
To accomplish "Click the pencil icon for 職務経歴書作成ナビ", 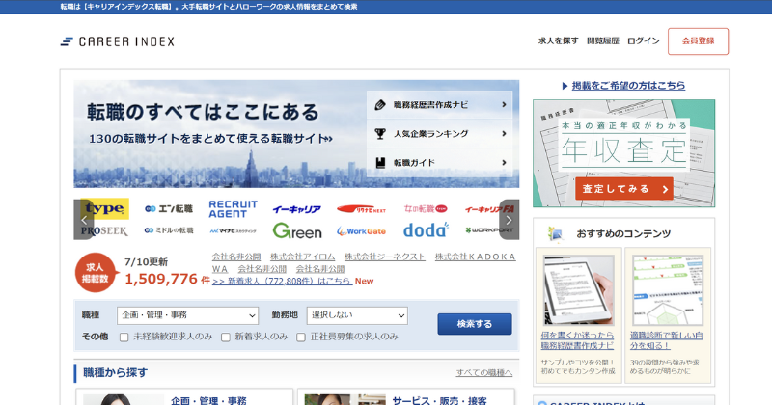I will (380, 105).
